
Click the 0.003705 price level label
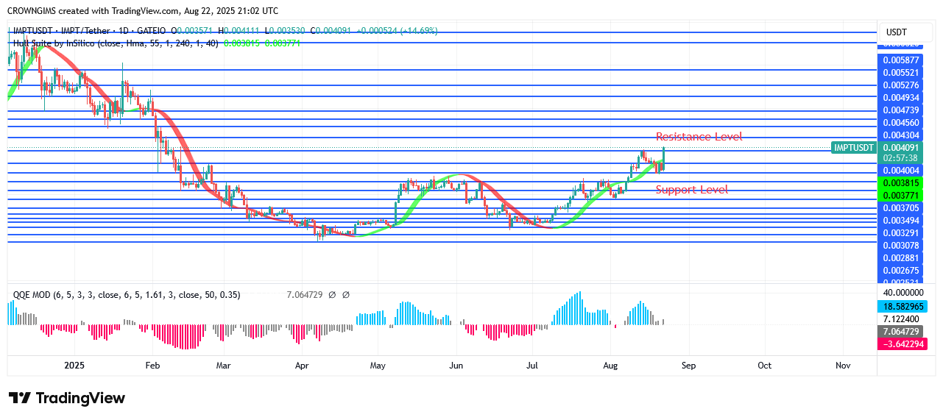(901, 208)
